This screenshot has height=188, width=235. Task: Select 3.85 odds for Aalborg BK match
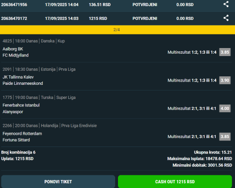coord(225,52)
